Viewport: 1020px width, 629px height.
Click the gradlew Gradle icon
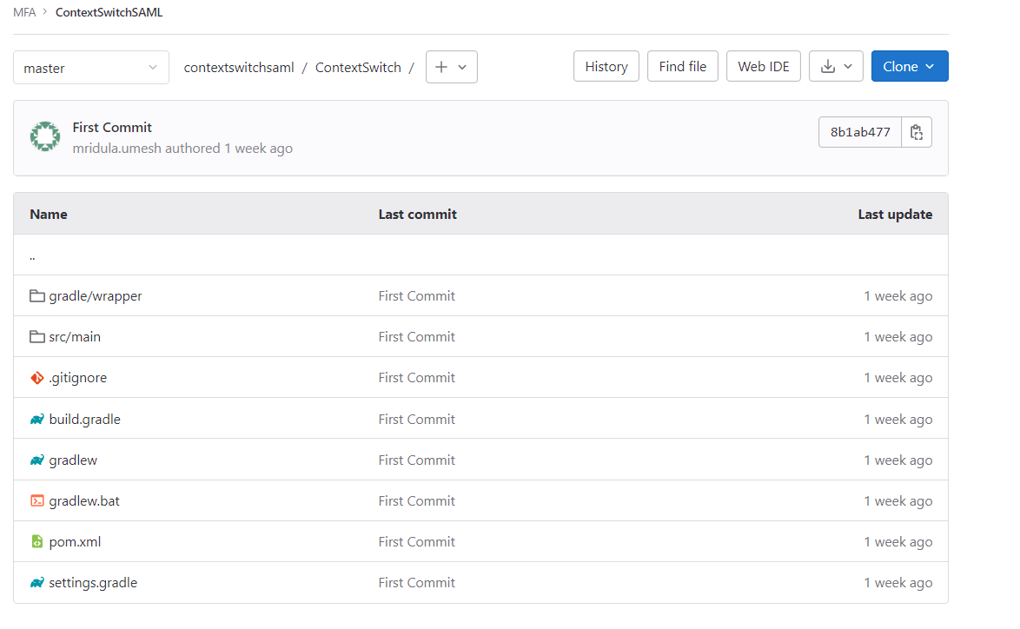(x=36, y=460)
